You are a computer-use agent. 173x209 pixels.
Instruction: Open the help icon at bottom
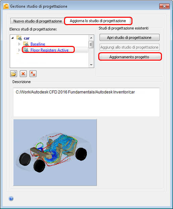pyautogui.click(x=11, y=199)
